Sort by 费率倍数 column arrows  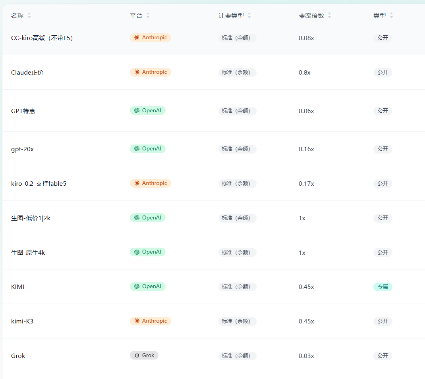pyautogui.click(x=329, y=16)
